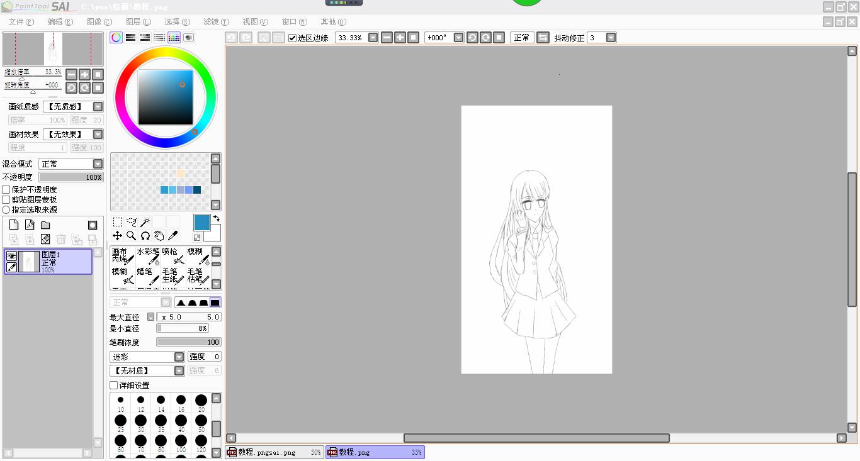Open the 滤镜 menu
Screen dimensions: 860x461
[x=217, y=22]
